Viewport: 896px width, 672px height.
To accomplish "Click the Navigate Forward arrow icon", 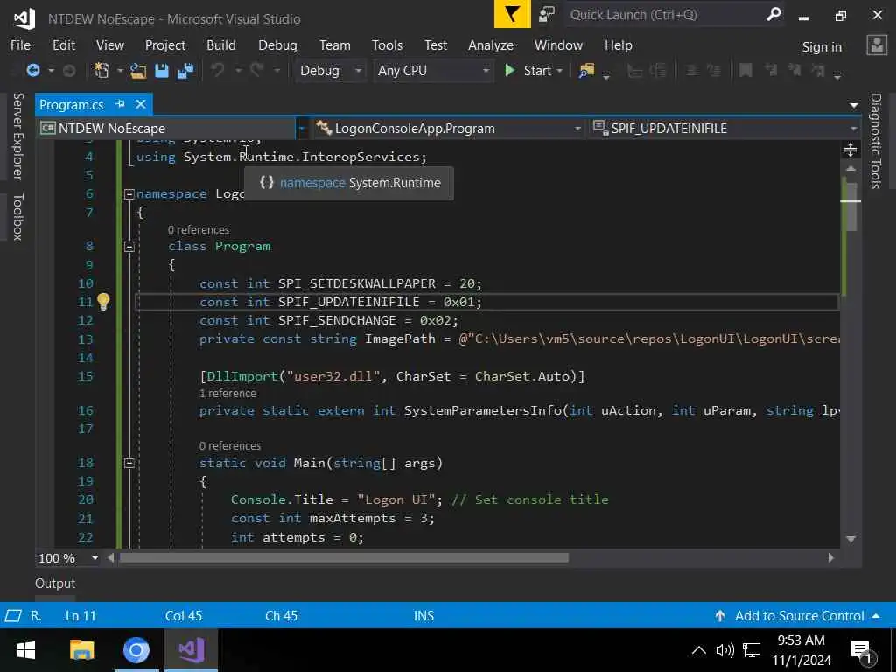I will pyautogui.click(x=69, y=70).
